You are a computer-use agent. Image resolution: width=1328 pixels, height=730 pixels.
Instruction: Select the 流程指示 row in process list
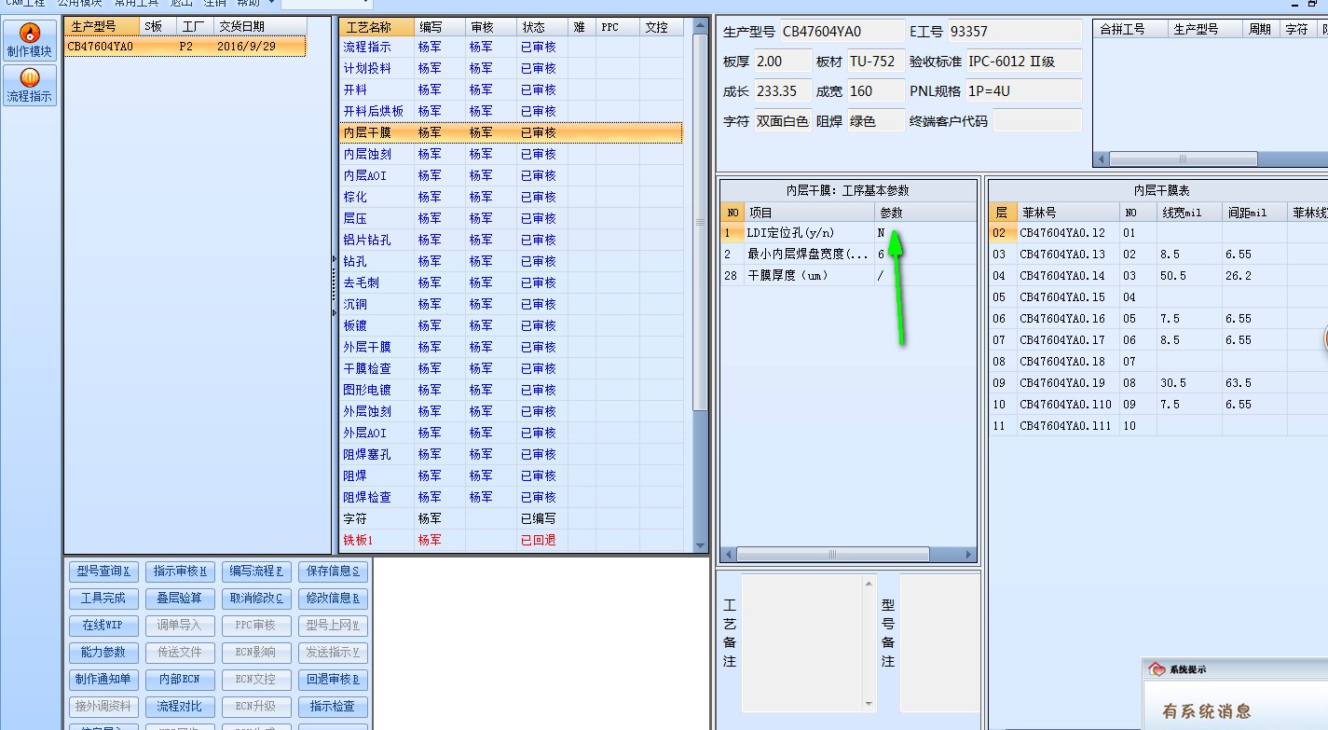[511, 47]
